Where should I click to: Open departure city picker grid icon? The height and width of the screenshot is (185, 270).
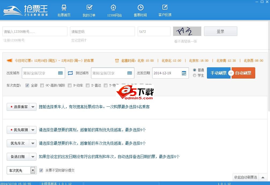tap(60, 73)
